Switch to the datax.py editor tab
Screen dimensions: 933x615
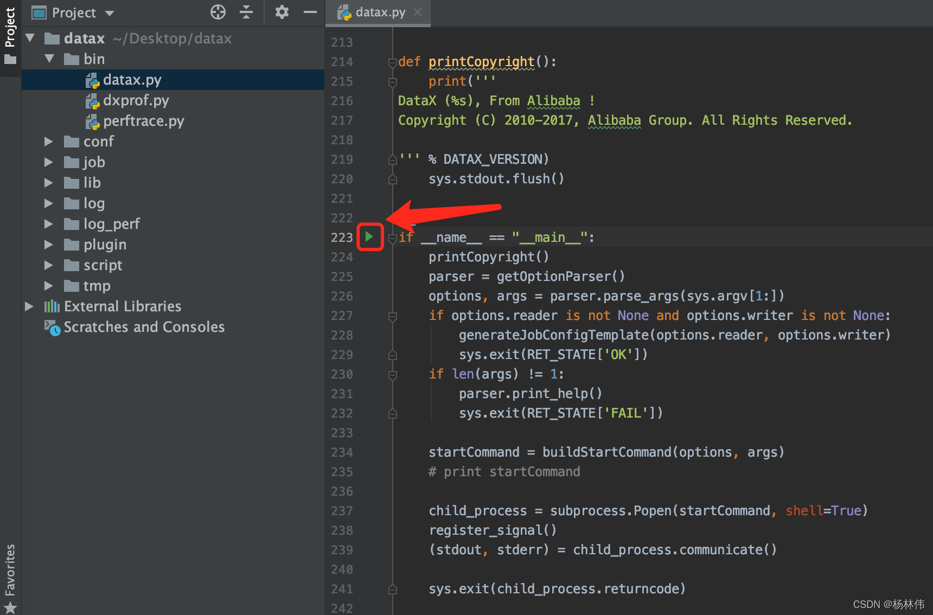(x=380, y=12)
